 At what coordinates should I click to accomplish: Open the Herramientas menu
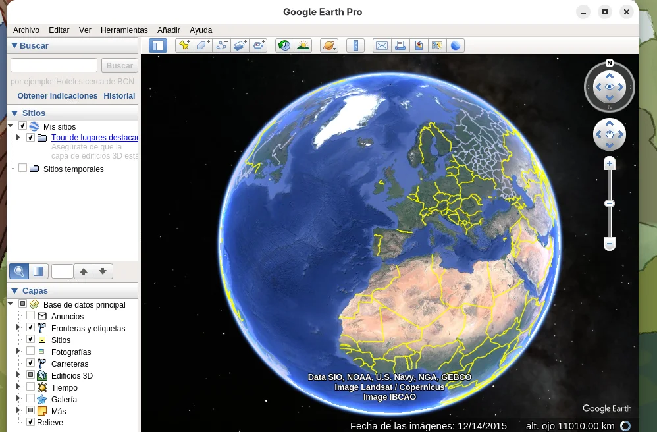click(x=124, y=30)
